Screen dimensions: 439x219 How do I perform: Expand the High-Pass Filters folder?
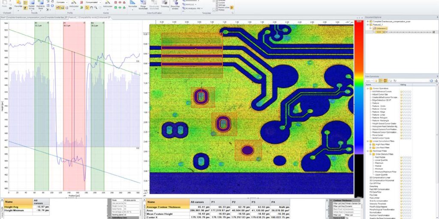pyautogui.click(x=370, y=145)
